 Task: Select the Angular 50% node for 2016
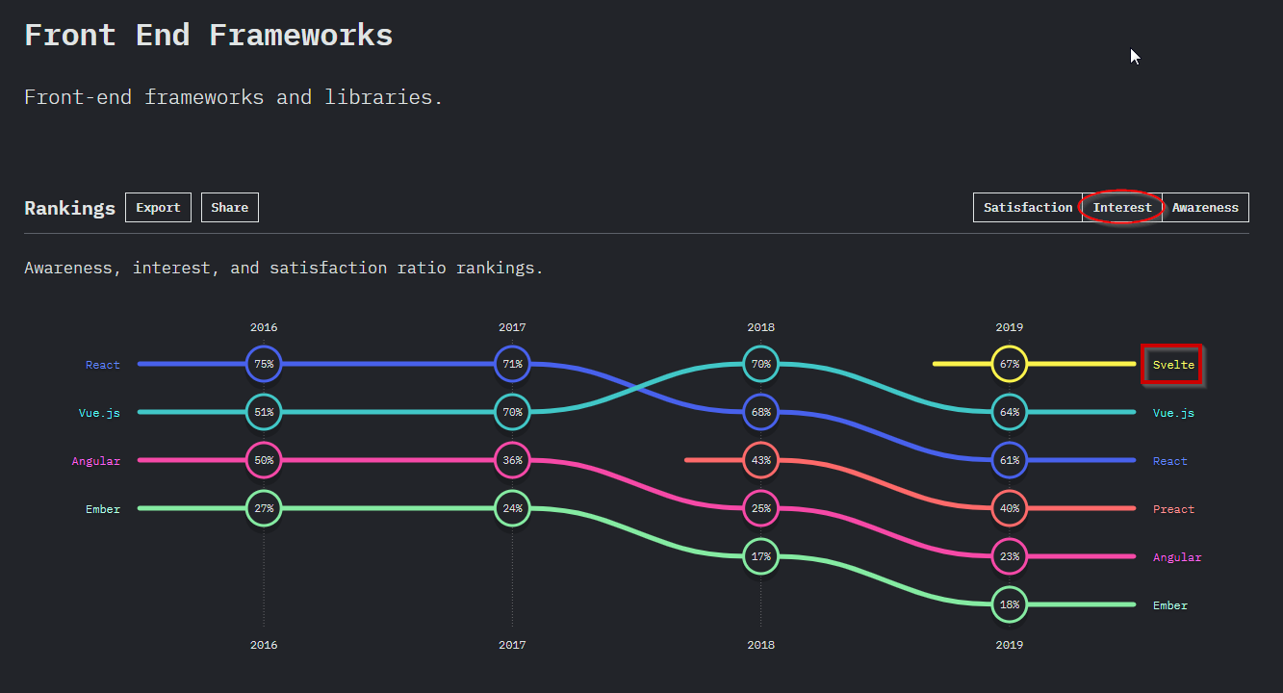pos(264,460)
